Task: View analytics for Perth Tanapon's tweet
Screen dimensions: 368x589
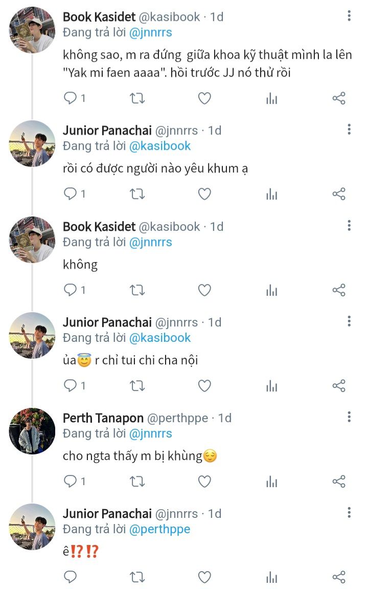Action: (271, 482)
